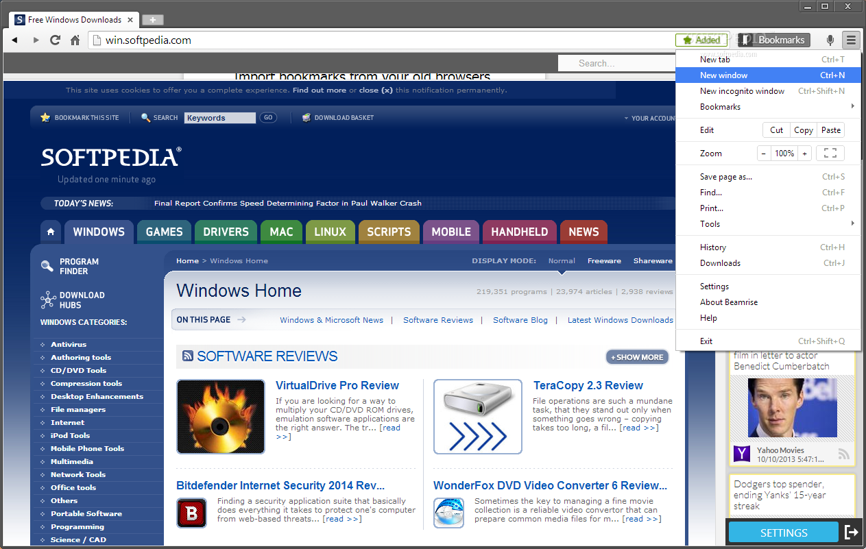
Task: Open VirtualDrive Pro Review link
Action: 337,385
